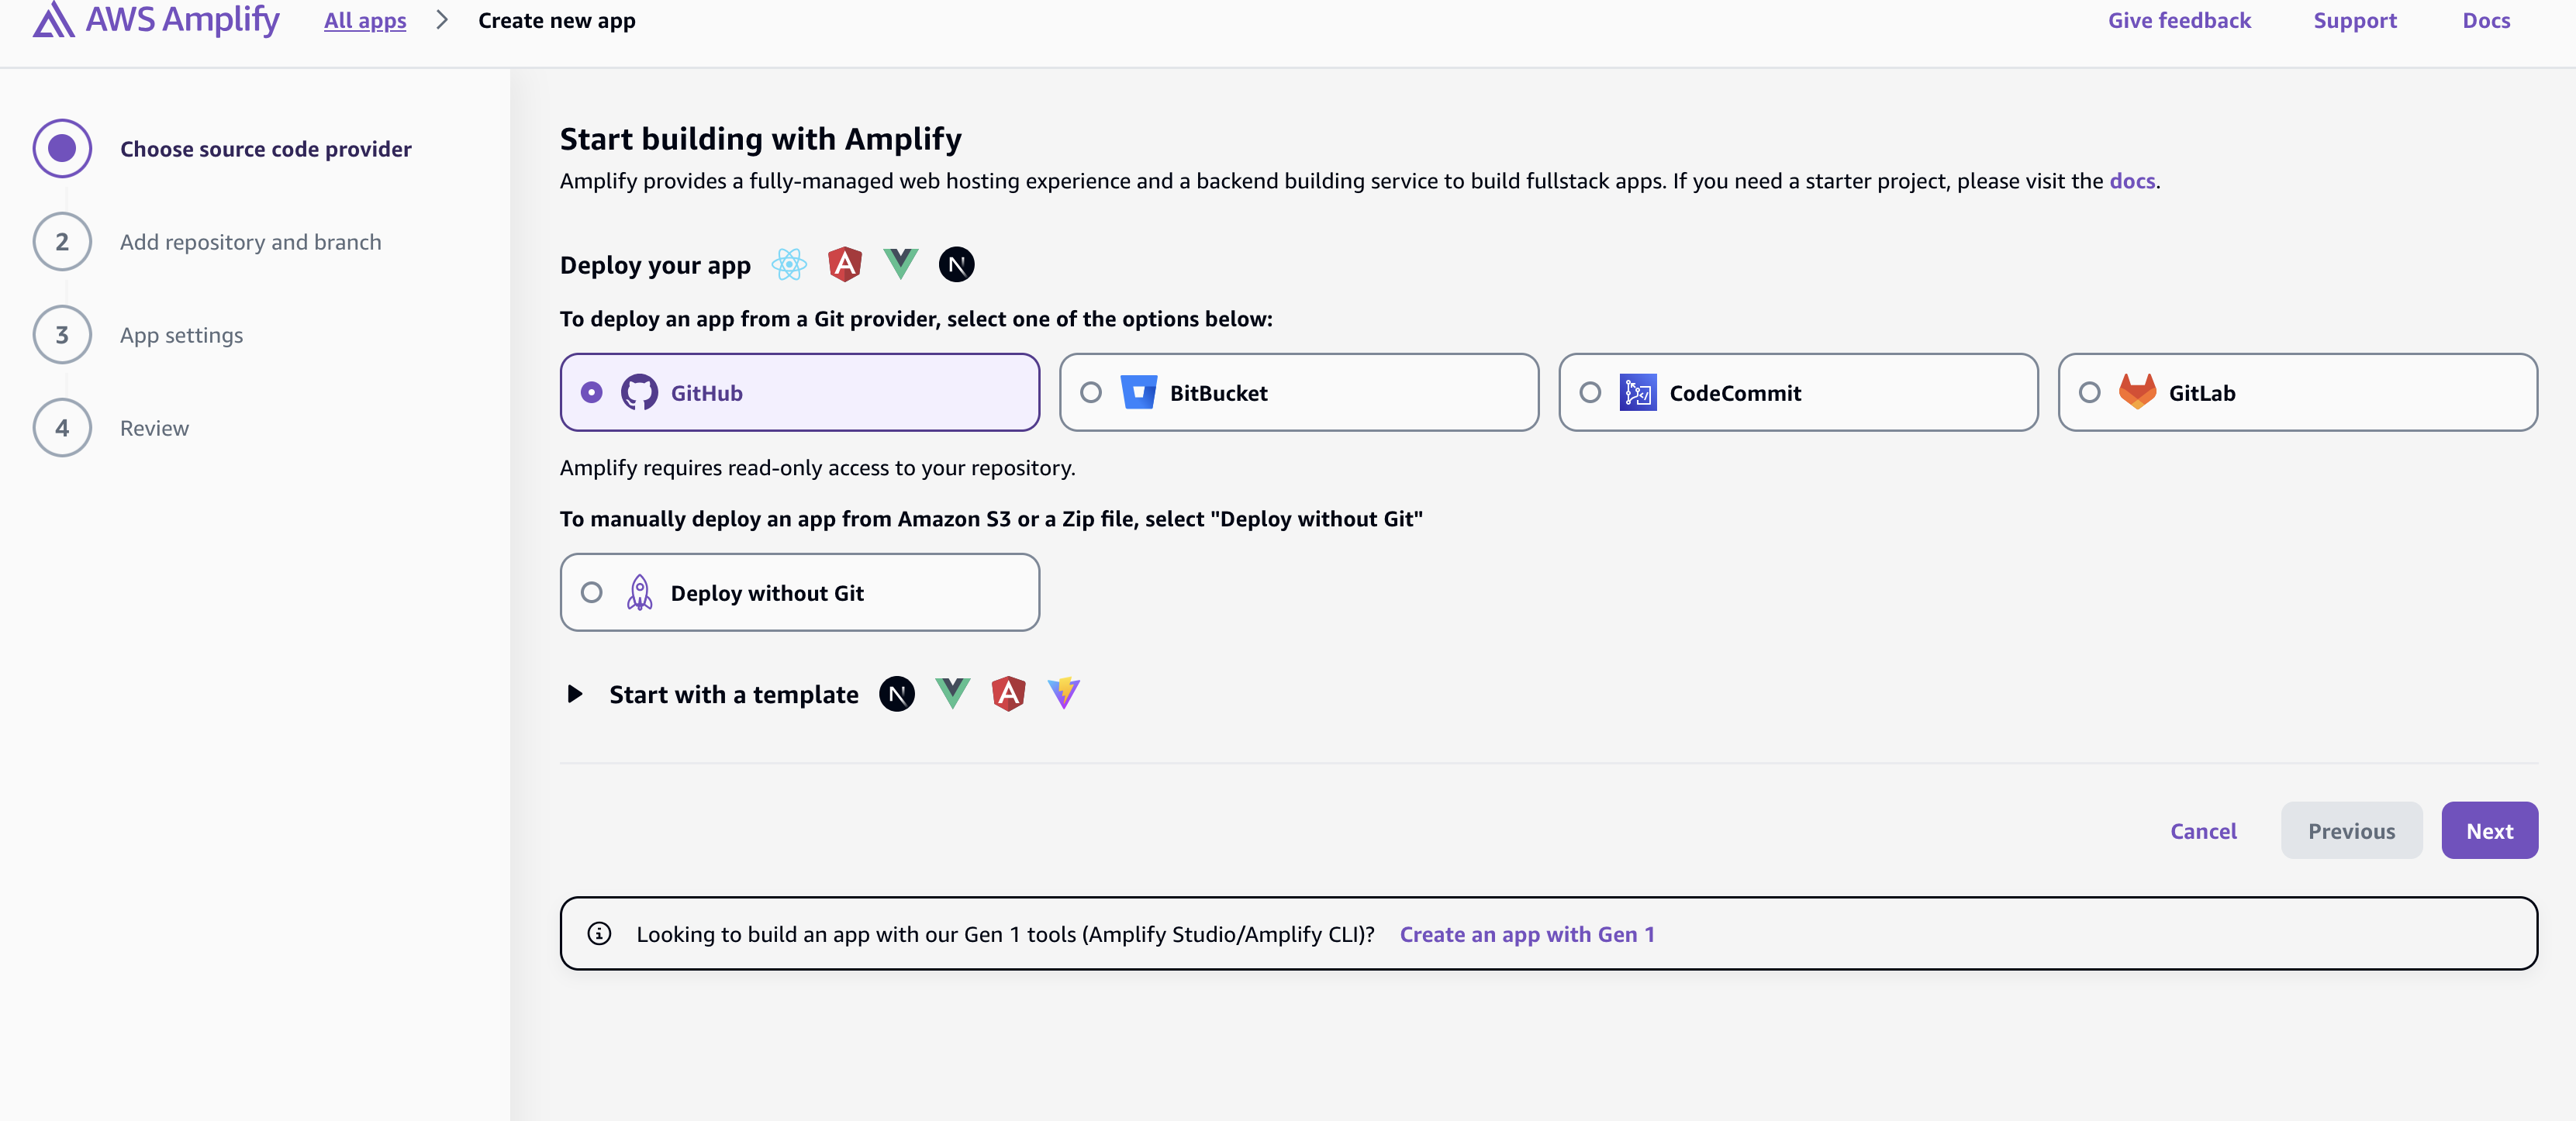Open the Docs header link
This screenshot has width=2576, height=1121.
pyautogui.click(x=2486, y=20)
